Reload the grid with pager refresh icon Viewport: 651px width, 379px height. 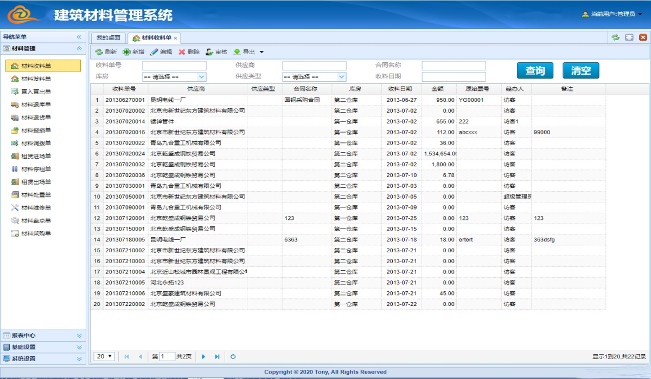[x=233, y=356]
